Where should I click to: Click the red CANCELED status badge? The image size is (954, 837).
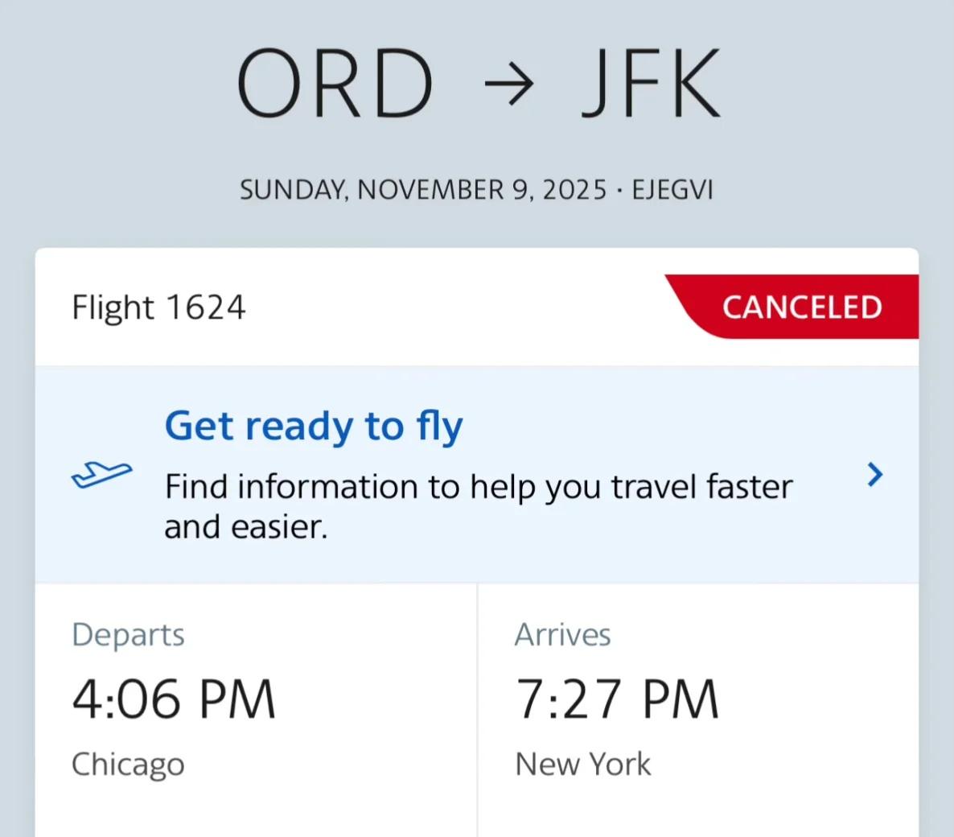click(x=801, y=307)
